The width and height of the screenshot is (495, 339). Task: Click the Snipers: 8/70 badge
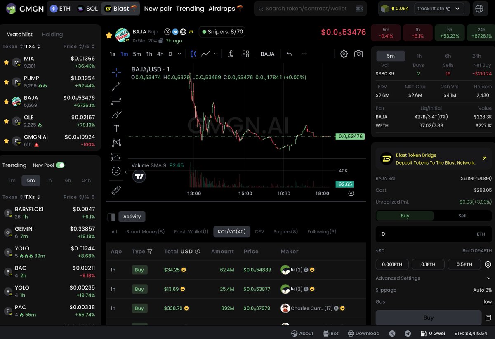(x=223, y=32)
